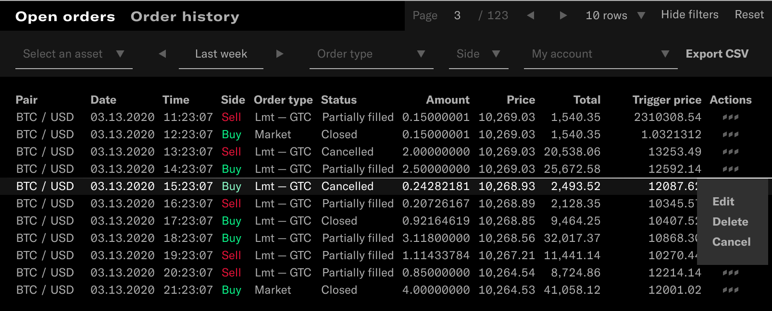The height and width of the screenshot is (311, 772).
Task: Open actions menu for 11:23:07 order
Action: [x=730, y=117]
